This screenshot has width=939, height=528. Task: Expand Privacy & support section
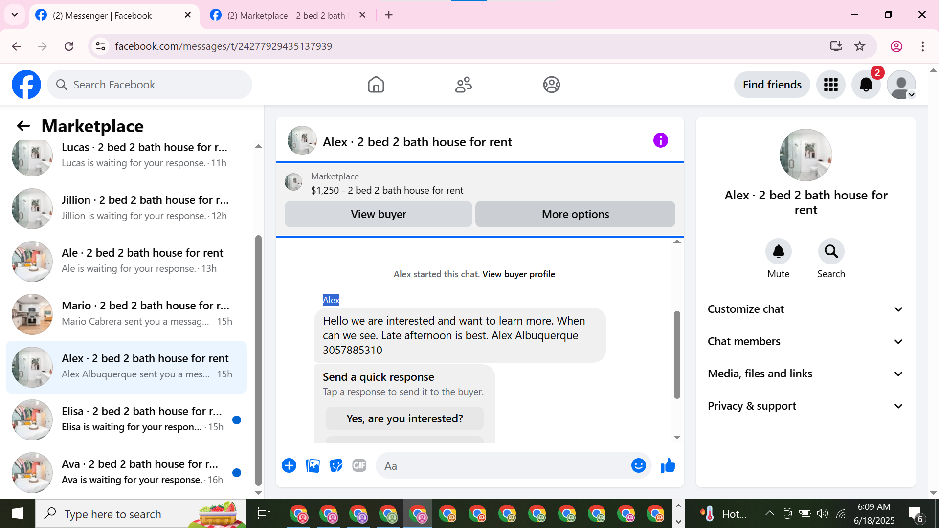tap(805, 406)
